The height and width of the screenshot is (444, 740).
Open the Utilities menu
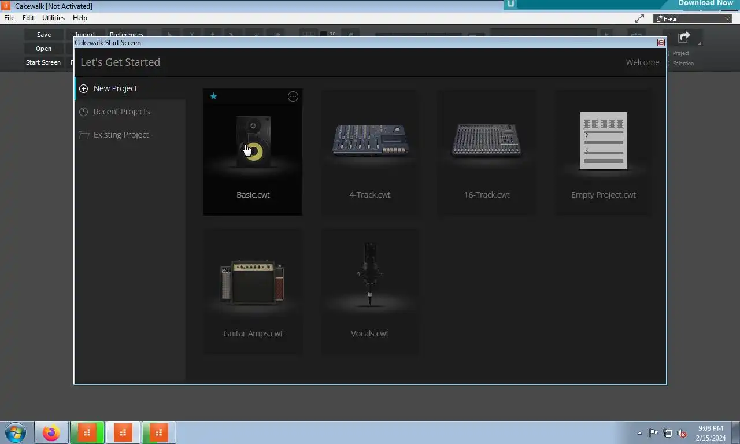point(53,18)
